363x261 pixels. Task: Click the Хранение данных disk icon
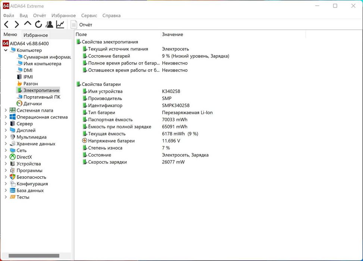tap(13, 144)
